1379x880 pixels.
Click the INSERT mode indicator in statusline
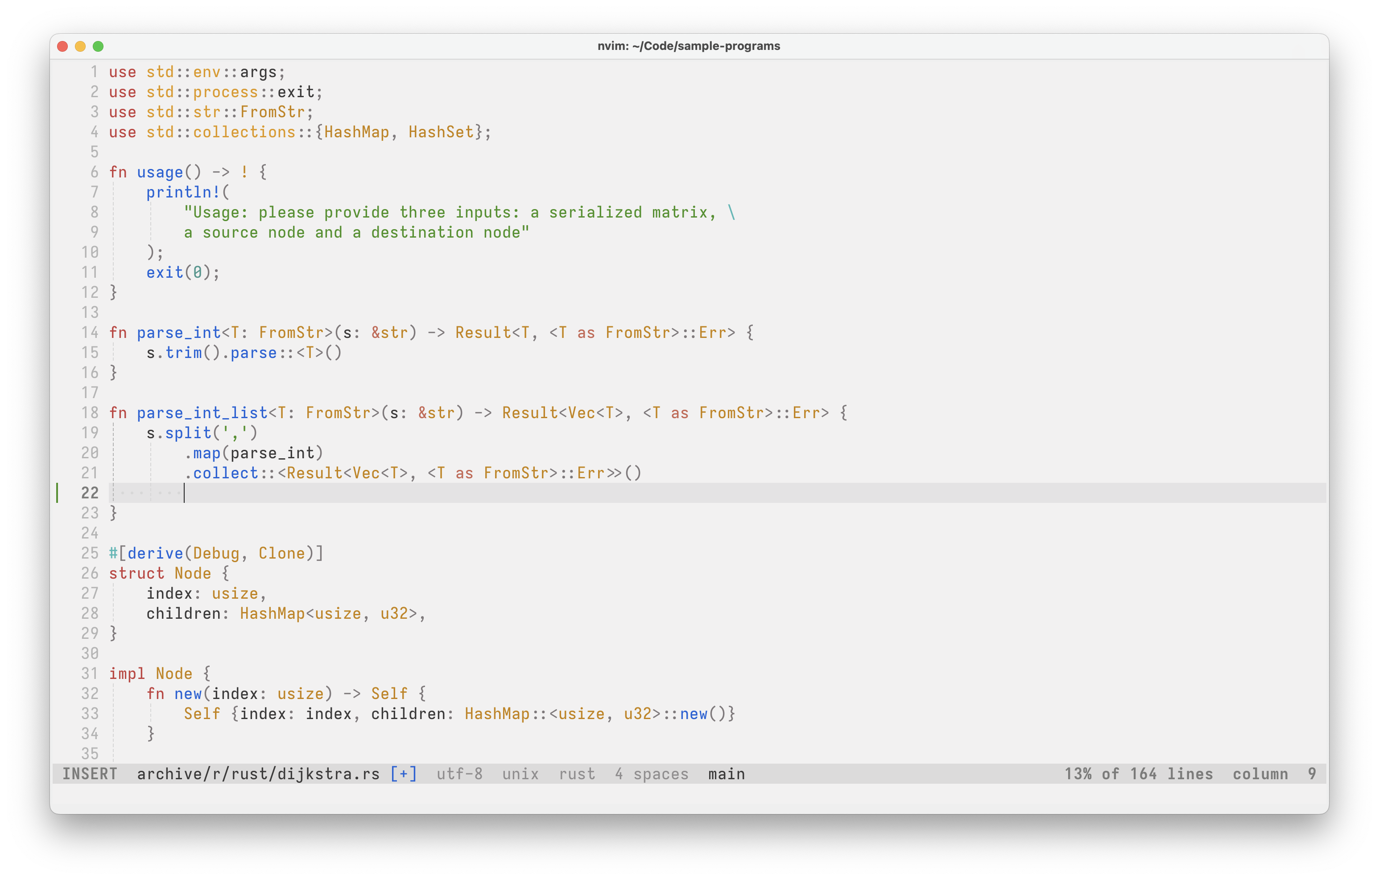coord(89,774)
